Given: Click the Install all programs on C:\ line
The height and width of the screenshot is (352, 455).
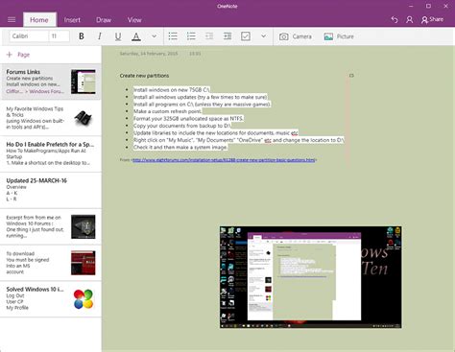Looking at the screenshot, I should tap(203, 105).
